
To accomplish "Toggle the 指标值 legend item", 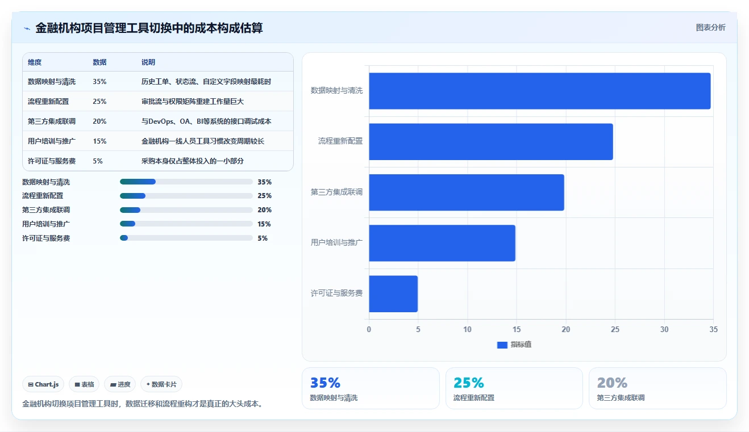I will [514, 345].
